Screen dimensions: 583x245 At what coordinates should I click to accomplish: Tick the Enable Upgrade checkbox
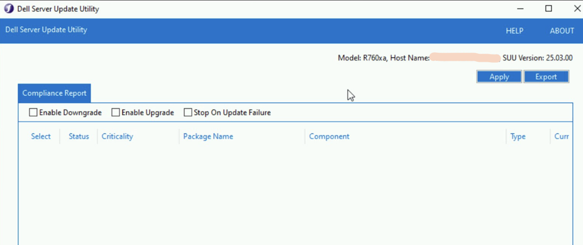[x=116, y=113]
